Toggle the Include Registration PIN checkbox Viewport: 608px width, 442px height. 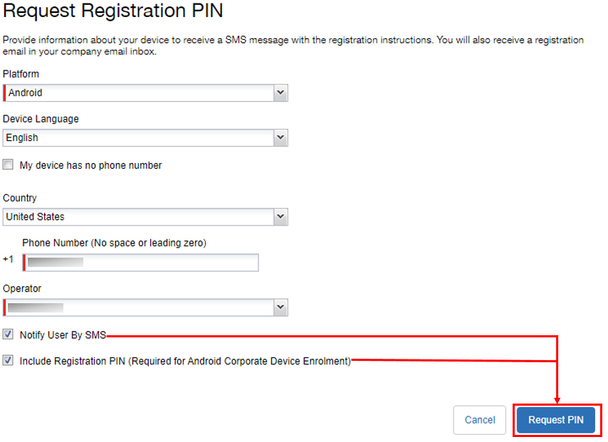pyautogui.click(x=9, y=361)
